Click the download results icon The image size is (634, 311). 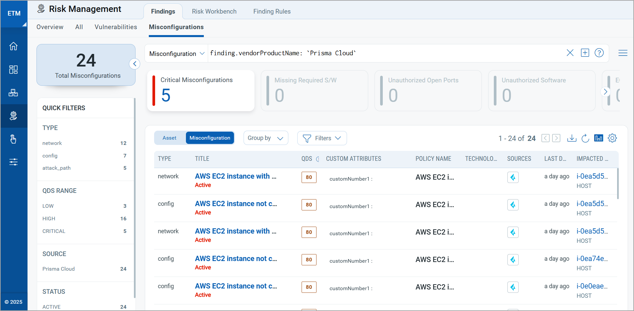pyautogui.click(x=572, y=138)
